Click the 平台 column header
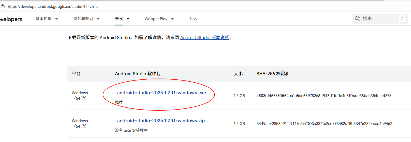This screenshot has width=411, height=142. coord(76,74)
